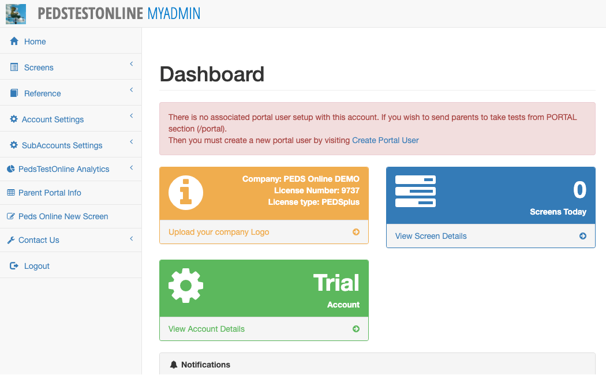Screen dimensions: 606x375
Task: Click the PedsTestOnline logo image
Action: point(15,13)
